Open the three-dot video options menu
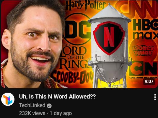Viewport: 158px width, 118px height. (x=155, y=97)
